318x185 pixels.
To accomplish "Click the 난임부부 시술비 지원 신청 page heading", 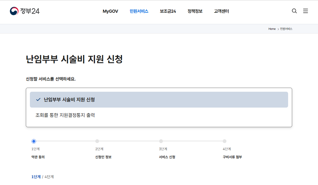I will coord(74,59).
